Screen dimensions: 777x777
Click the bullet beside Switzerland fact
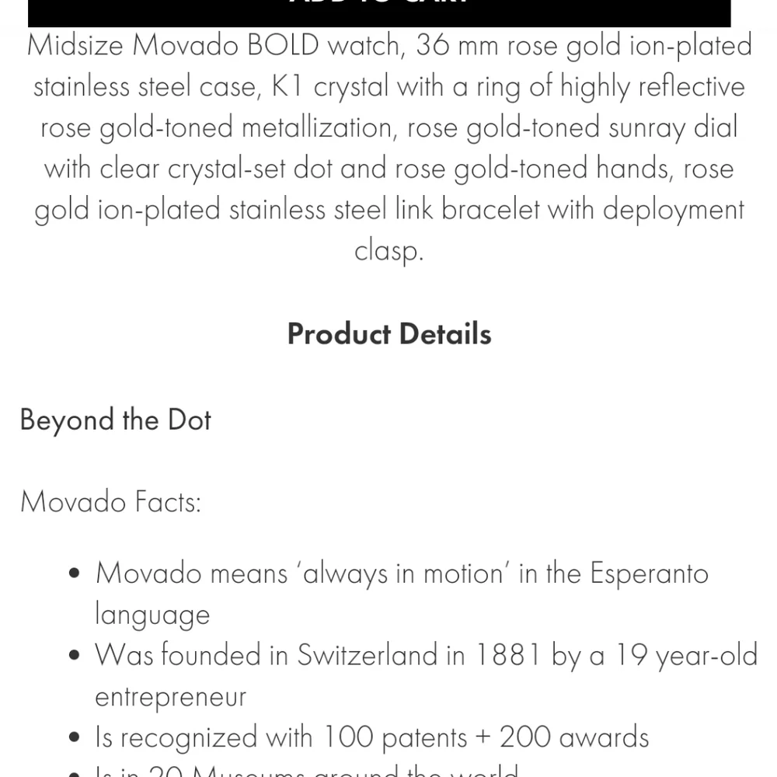(74, 654)
